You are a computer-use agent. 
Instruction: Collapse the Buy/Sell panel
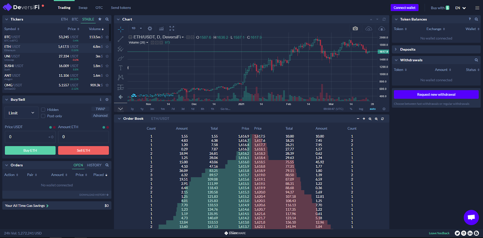point(7,100)
